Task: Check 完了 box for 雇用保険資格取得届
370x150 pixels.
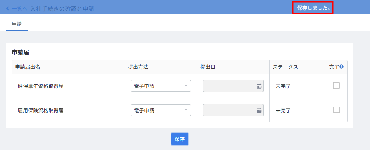Action: pos(336,110)
